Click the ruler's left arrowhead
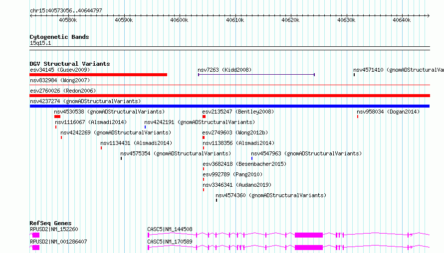This screenshot has height=253, width=444. tap(31, 16)
